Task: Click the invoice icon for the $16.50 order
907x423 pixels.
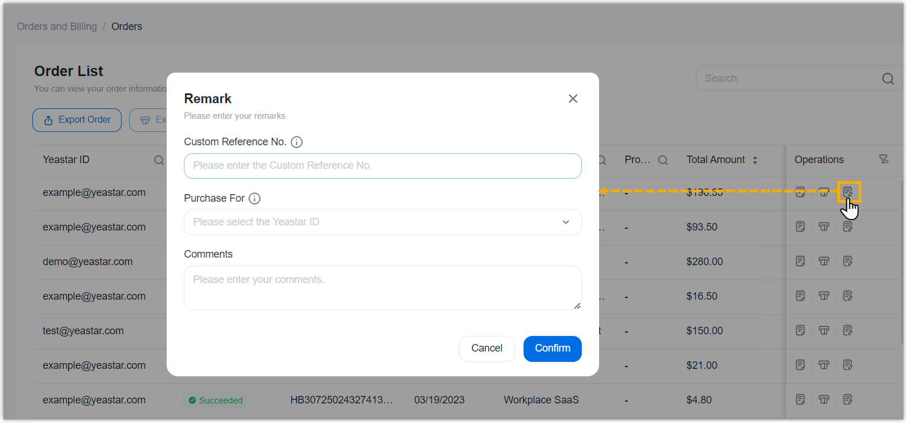Action: pyautogui.click(x=824, y=296)
